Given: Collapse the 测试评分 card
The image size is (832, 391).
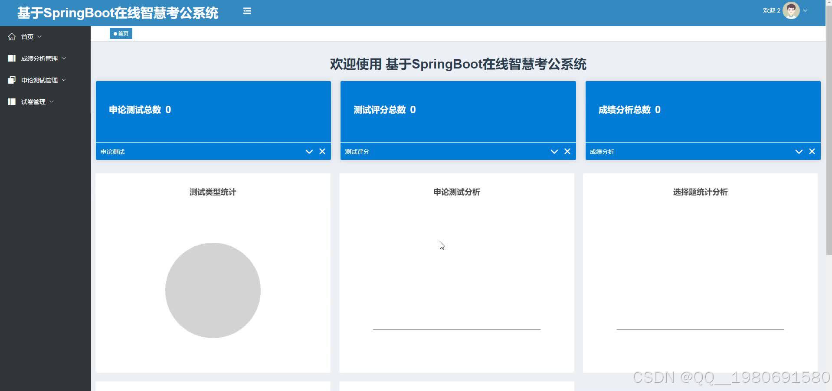Looking at the screenshot, I should [554, 152].
